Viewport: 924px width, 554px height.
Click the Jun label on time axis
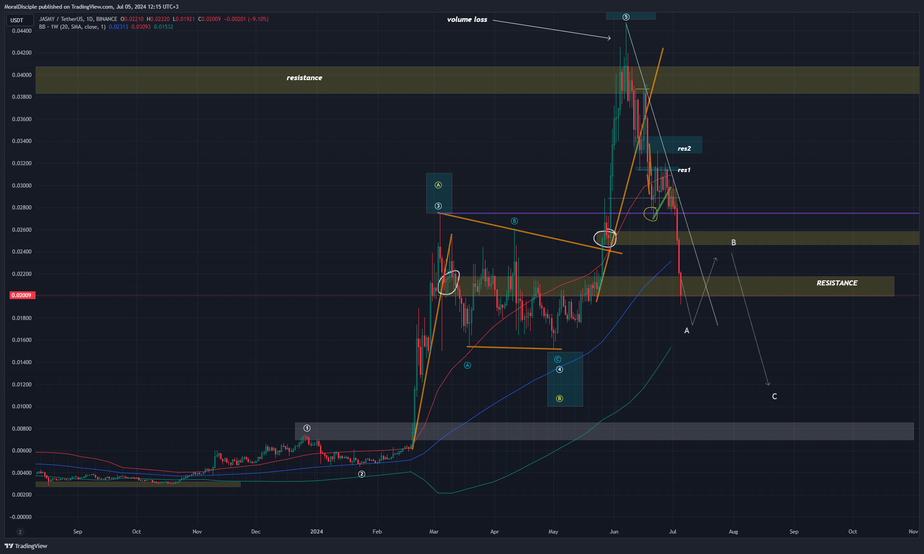point(614,532)
